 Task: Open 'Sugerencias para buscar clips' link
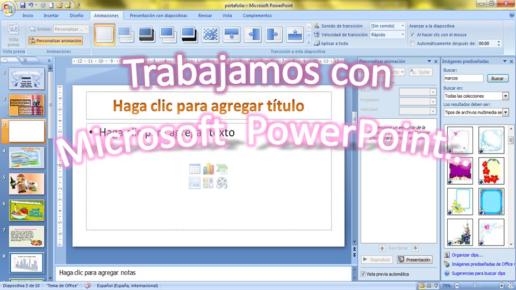[x=478, y=273]
